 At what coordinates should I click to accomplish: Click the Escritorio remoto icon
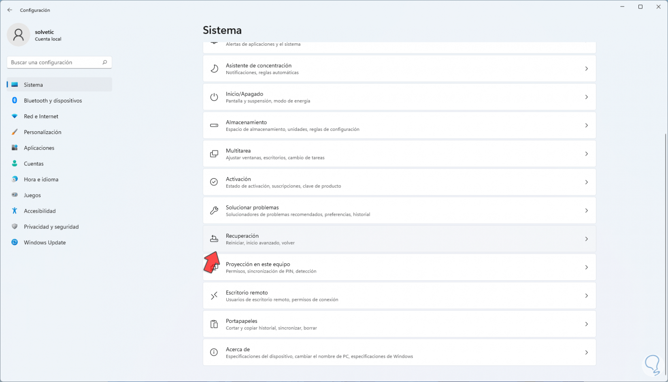coord(214,296)
